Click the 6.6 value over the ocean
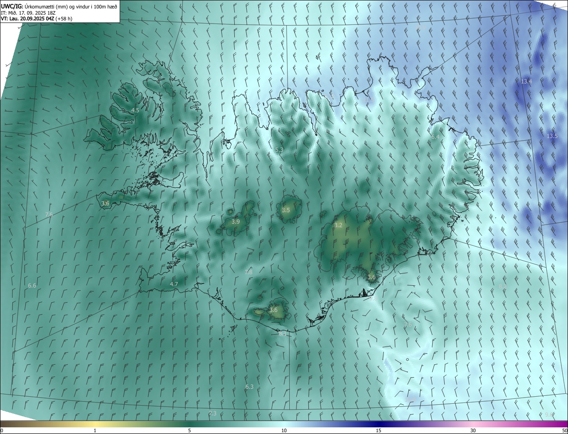Image resolution: width=568 pixels, height=434 pixels. pos(32,286)
